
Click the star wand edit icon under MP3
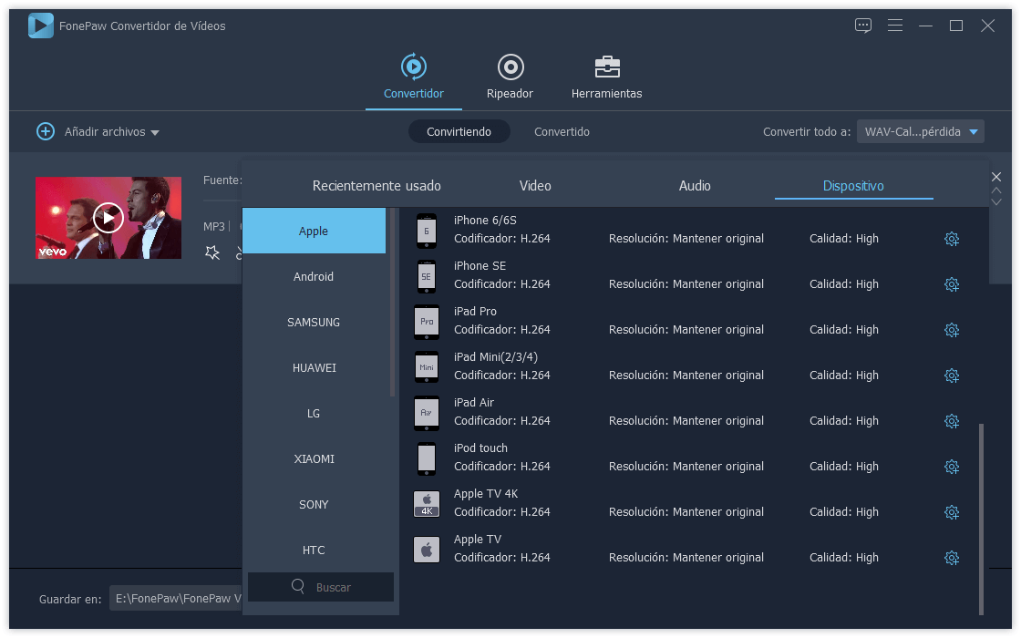[x=212, y=252]
